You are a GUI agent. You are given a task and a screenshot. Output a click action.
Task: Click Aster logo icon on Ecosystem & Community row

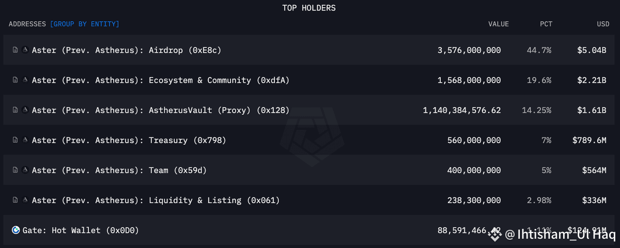tap(25, 80)
